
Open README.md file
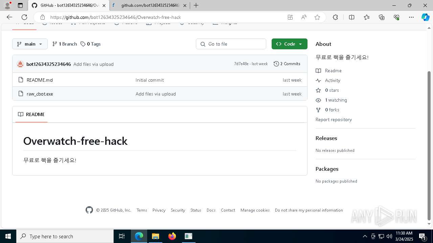click(40, 80)
